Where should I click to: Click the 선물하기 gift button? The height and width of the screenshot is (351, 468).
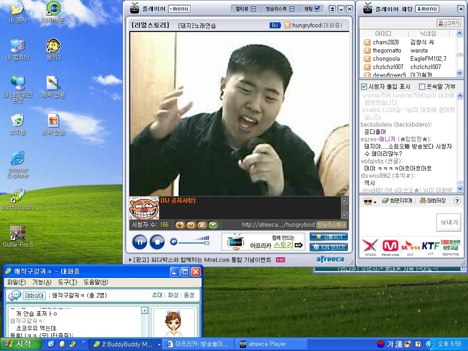coord(329,237)
